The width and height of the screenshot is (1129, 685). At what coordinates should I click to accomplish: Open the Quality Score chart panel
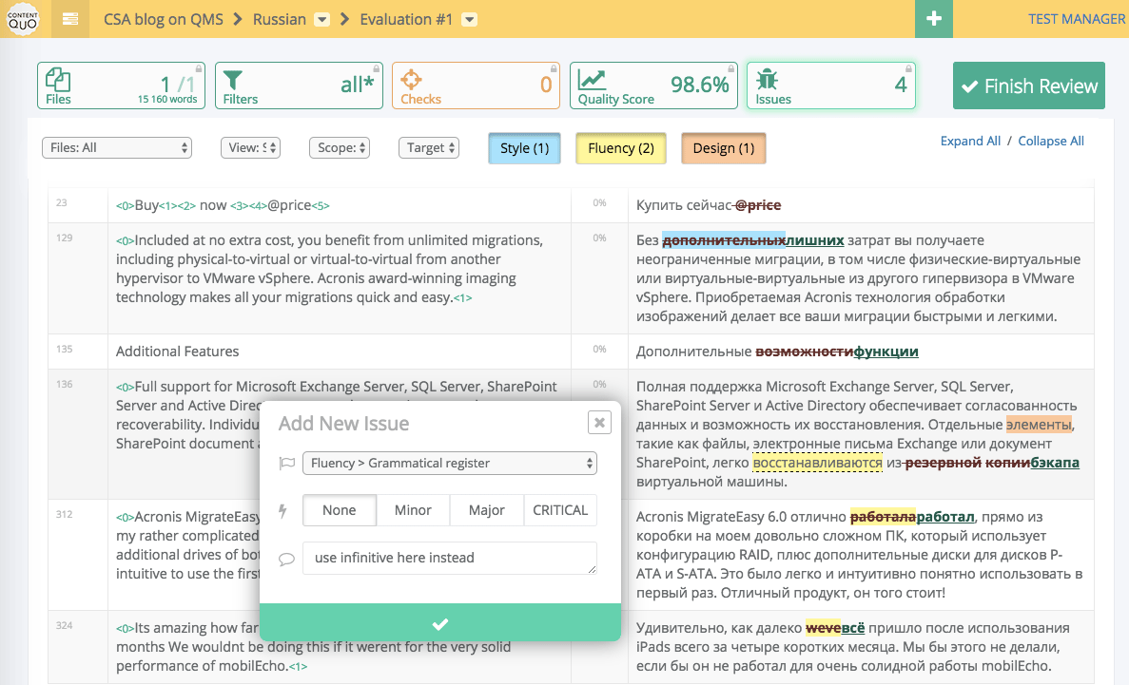click(x=653, y=86)
